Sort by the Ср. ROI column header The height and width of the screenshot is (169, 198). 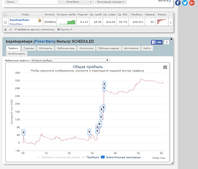[122, 14]
